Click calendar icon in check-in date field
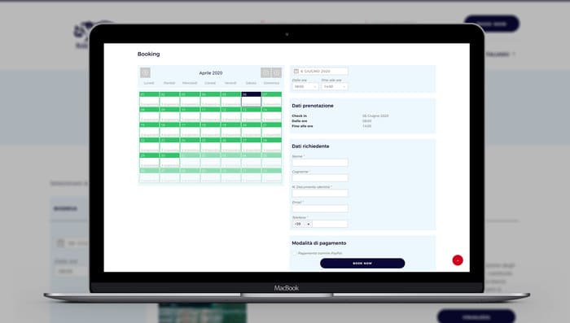Screen dimensions: 570x323 click(x=296, y=72)
